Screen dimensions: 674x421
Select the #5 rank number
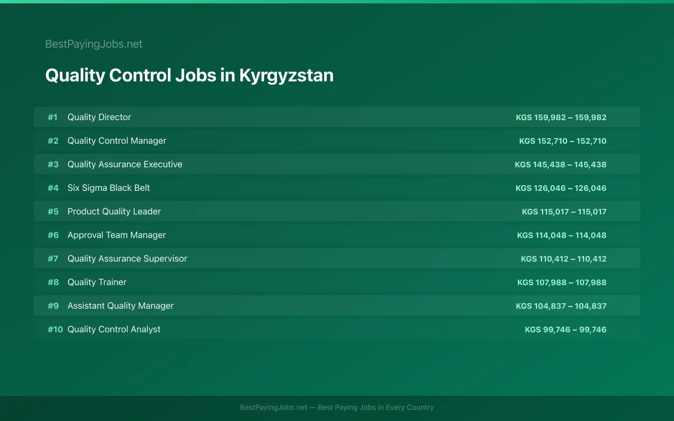tap(53, 212)
